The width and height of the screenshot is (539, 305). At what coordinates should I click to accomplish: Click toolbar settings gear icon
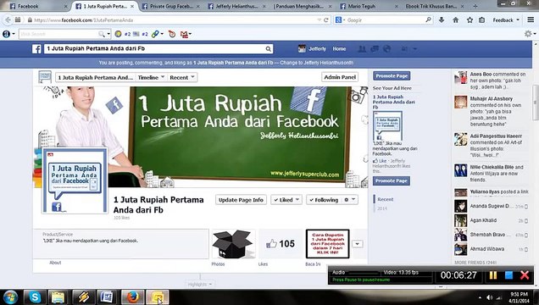[x=528, y=34]
